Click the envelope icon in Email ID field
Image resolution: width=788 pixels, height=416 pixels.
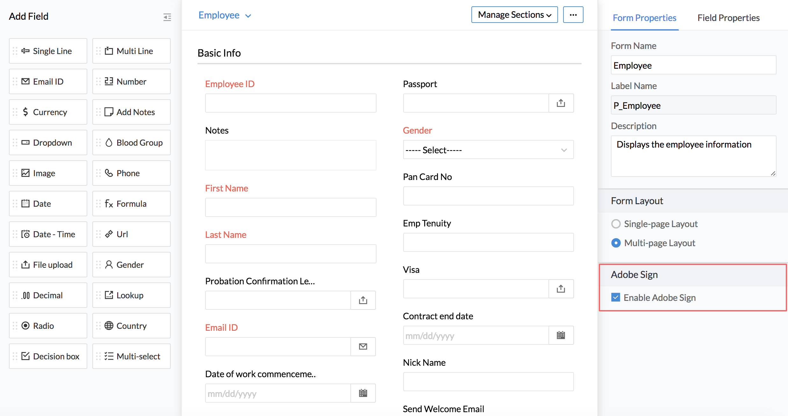point(363,347)
